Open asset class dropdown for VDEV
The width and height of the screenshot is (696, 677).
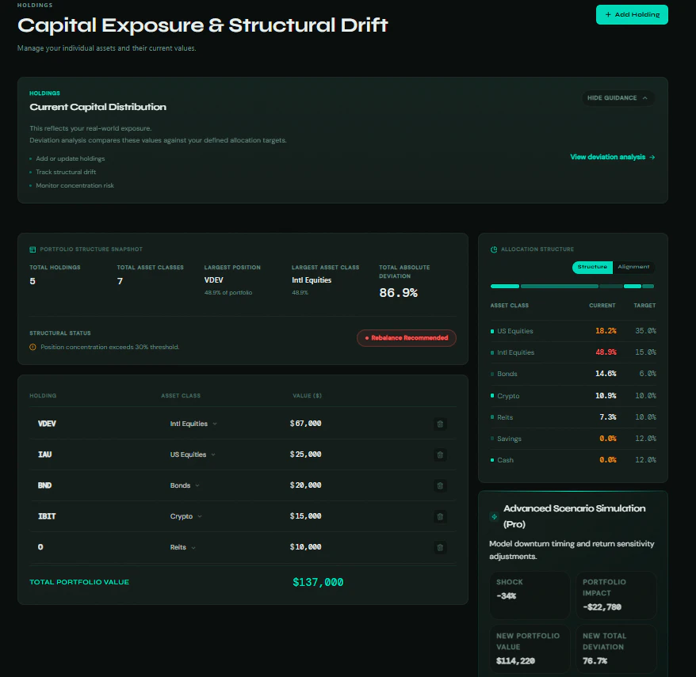193,424
